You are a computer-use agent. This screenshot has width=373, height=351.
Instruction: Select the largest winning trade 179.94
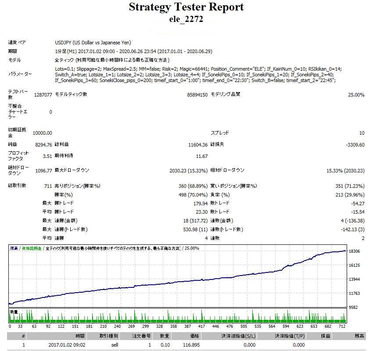pos(201,204)
